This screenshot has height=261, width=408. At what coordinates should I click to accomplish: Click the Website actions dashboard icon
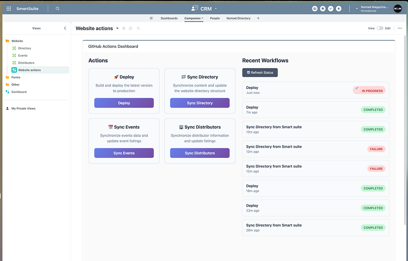[x=14, y=70]
